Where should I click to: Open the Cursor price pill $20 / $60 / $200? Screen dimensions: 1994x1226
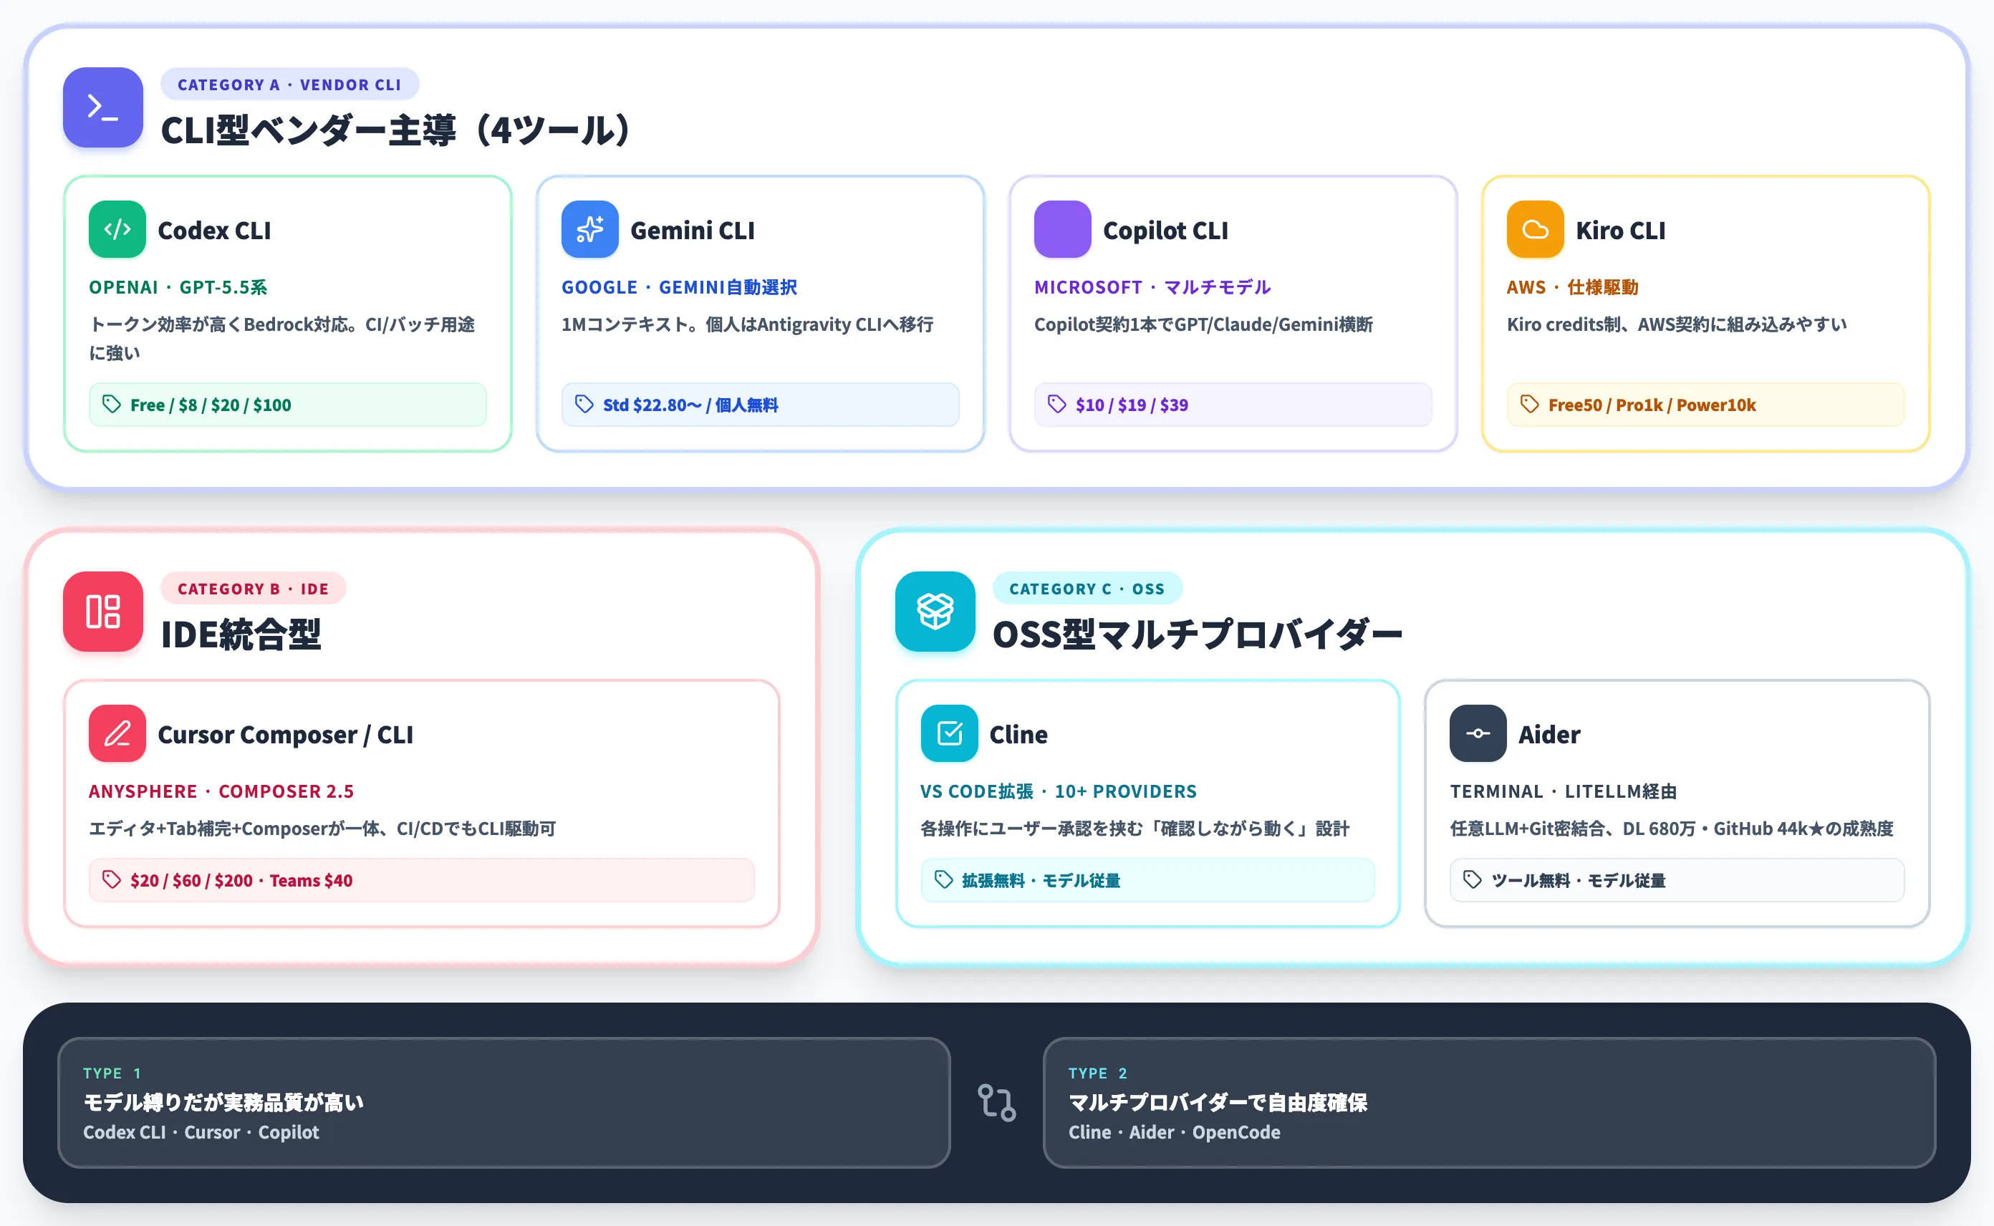[x=422, y=881]
